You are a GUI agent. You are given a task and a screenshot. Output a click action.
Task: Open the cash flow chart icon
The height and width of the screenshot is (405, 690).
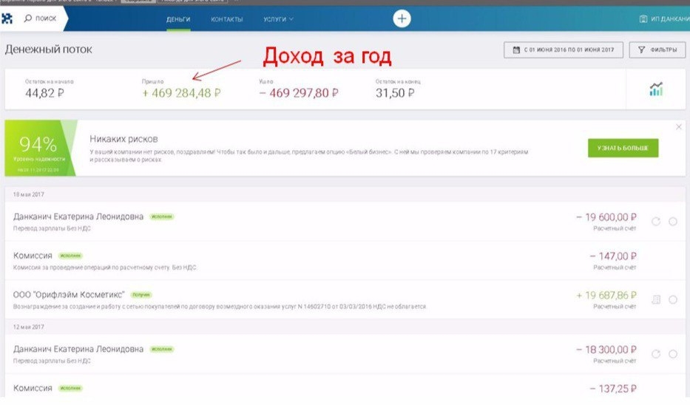point(655,89)
